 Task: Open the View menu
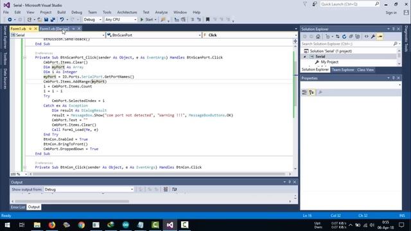[x=30, y=12]
